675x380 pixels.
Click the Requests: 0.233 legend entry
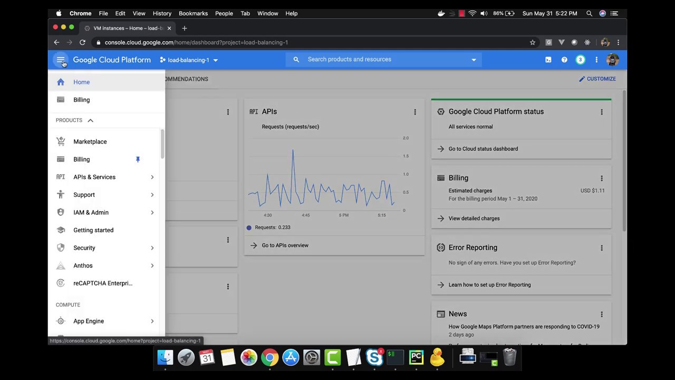(x=268, y=227)
